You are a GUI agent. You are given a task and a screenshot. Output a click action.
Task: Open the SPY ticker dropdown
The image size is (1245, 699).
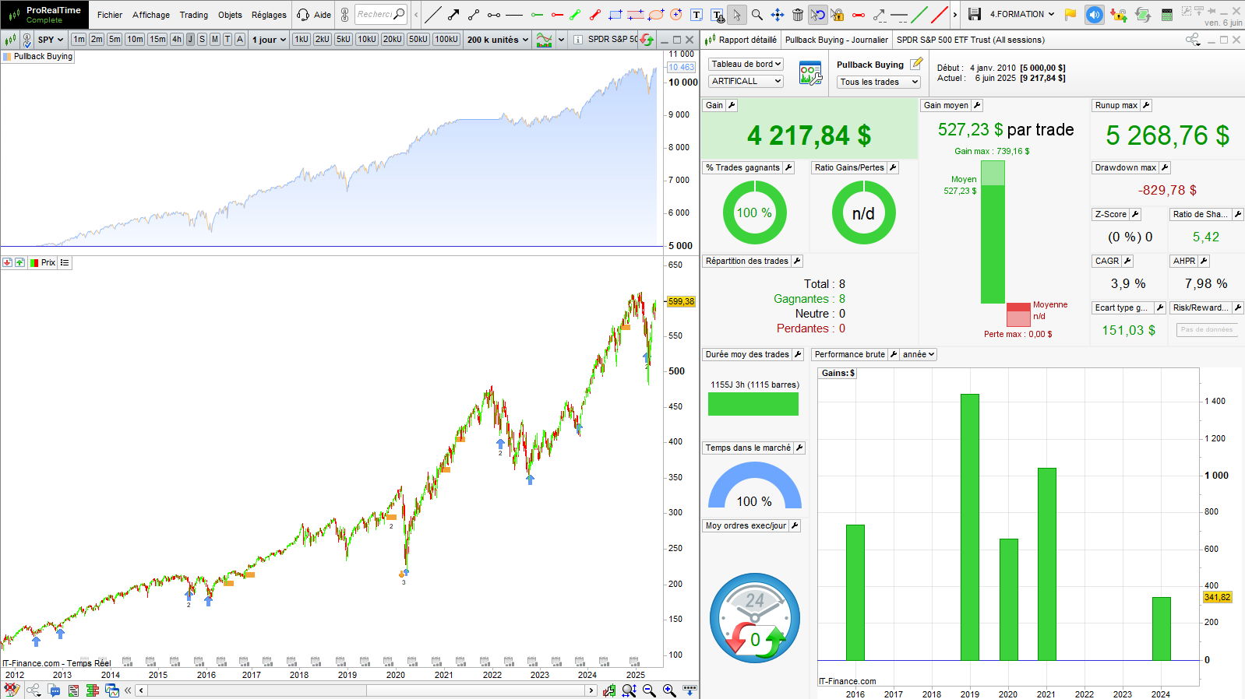click(x=51, y=40)
